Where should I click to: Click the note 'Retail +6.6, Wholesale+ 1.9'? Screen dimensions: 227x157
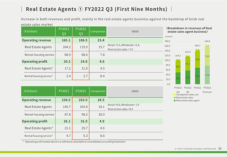point(123,105)
